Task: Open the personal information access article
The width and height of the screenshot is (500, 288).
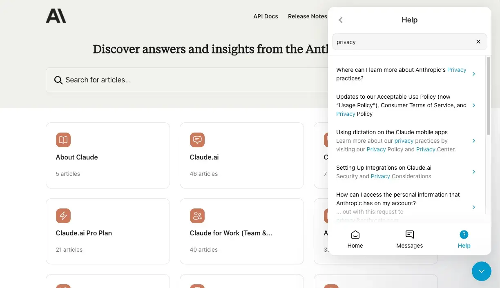Action: [405, 203]
